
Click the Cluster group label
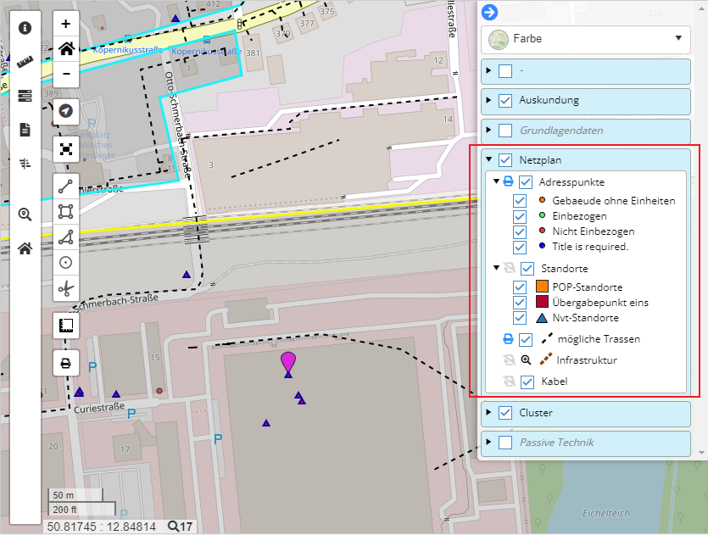[x=536, y=413]
